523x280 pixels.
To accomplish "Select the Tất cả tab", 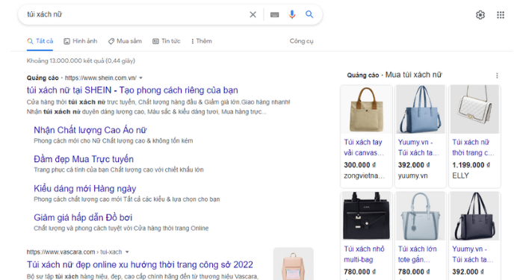I will click(40, 41).
